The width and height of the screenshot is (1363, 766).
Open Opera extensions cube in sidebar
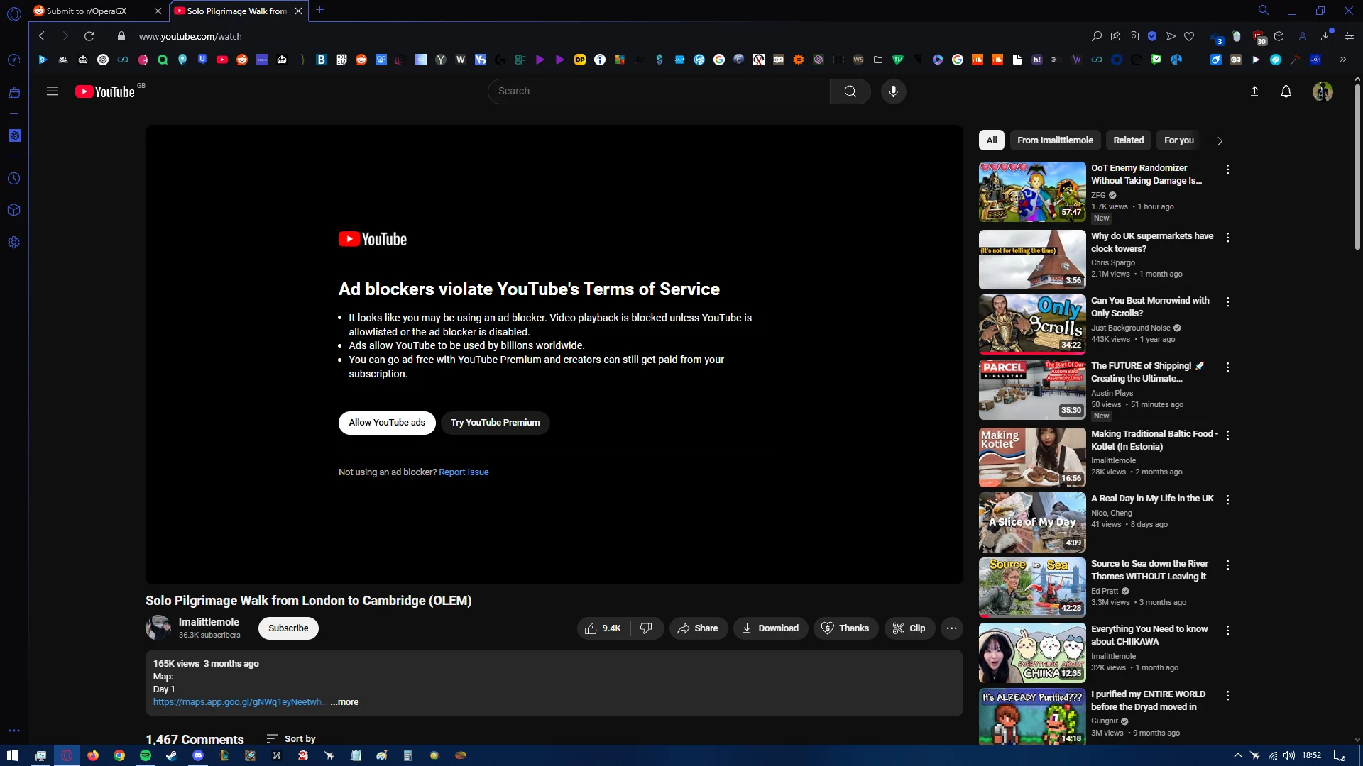click(13, 211)
